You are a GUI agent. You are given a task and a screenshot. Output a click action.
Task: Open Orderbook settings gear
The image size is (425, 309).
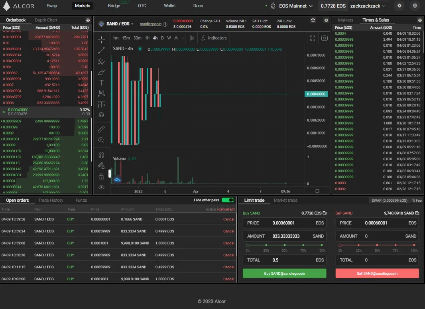(x=88, y=20)
